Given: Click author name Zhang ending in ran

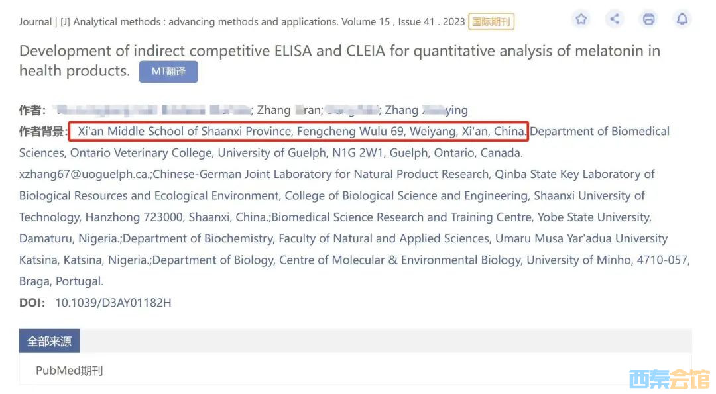Looking at the screenshot, I should click(x=288, y=110).
